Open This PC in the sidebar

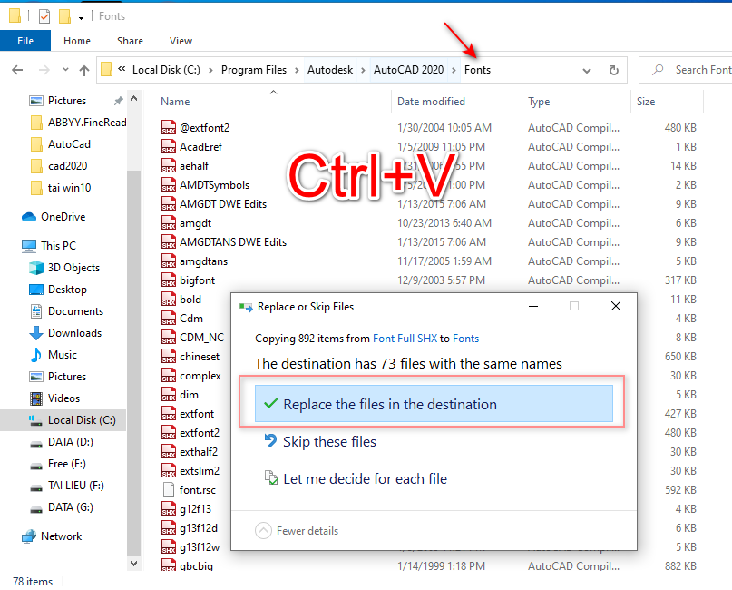(x=58, y=245)
